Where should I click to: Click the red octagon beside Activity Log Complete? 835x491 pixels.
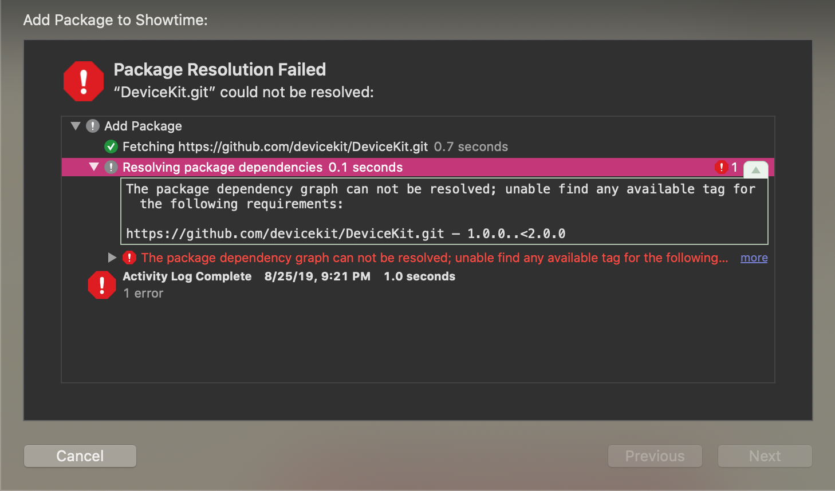point(102,284)
